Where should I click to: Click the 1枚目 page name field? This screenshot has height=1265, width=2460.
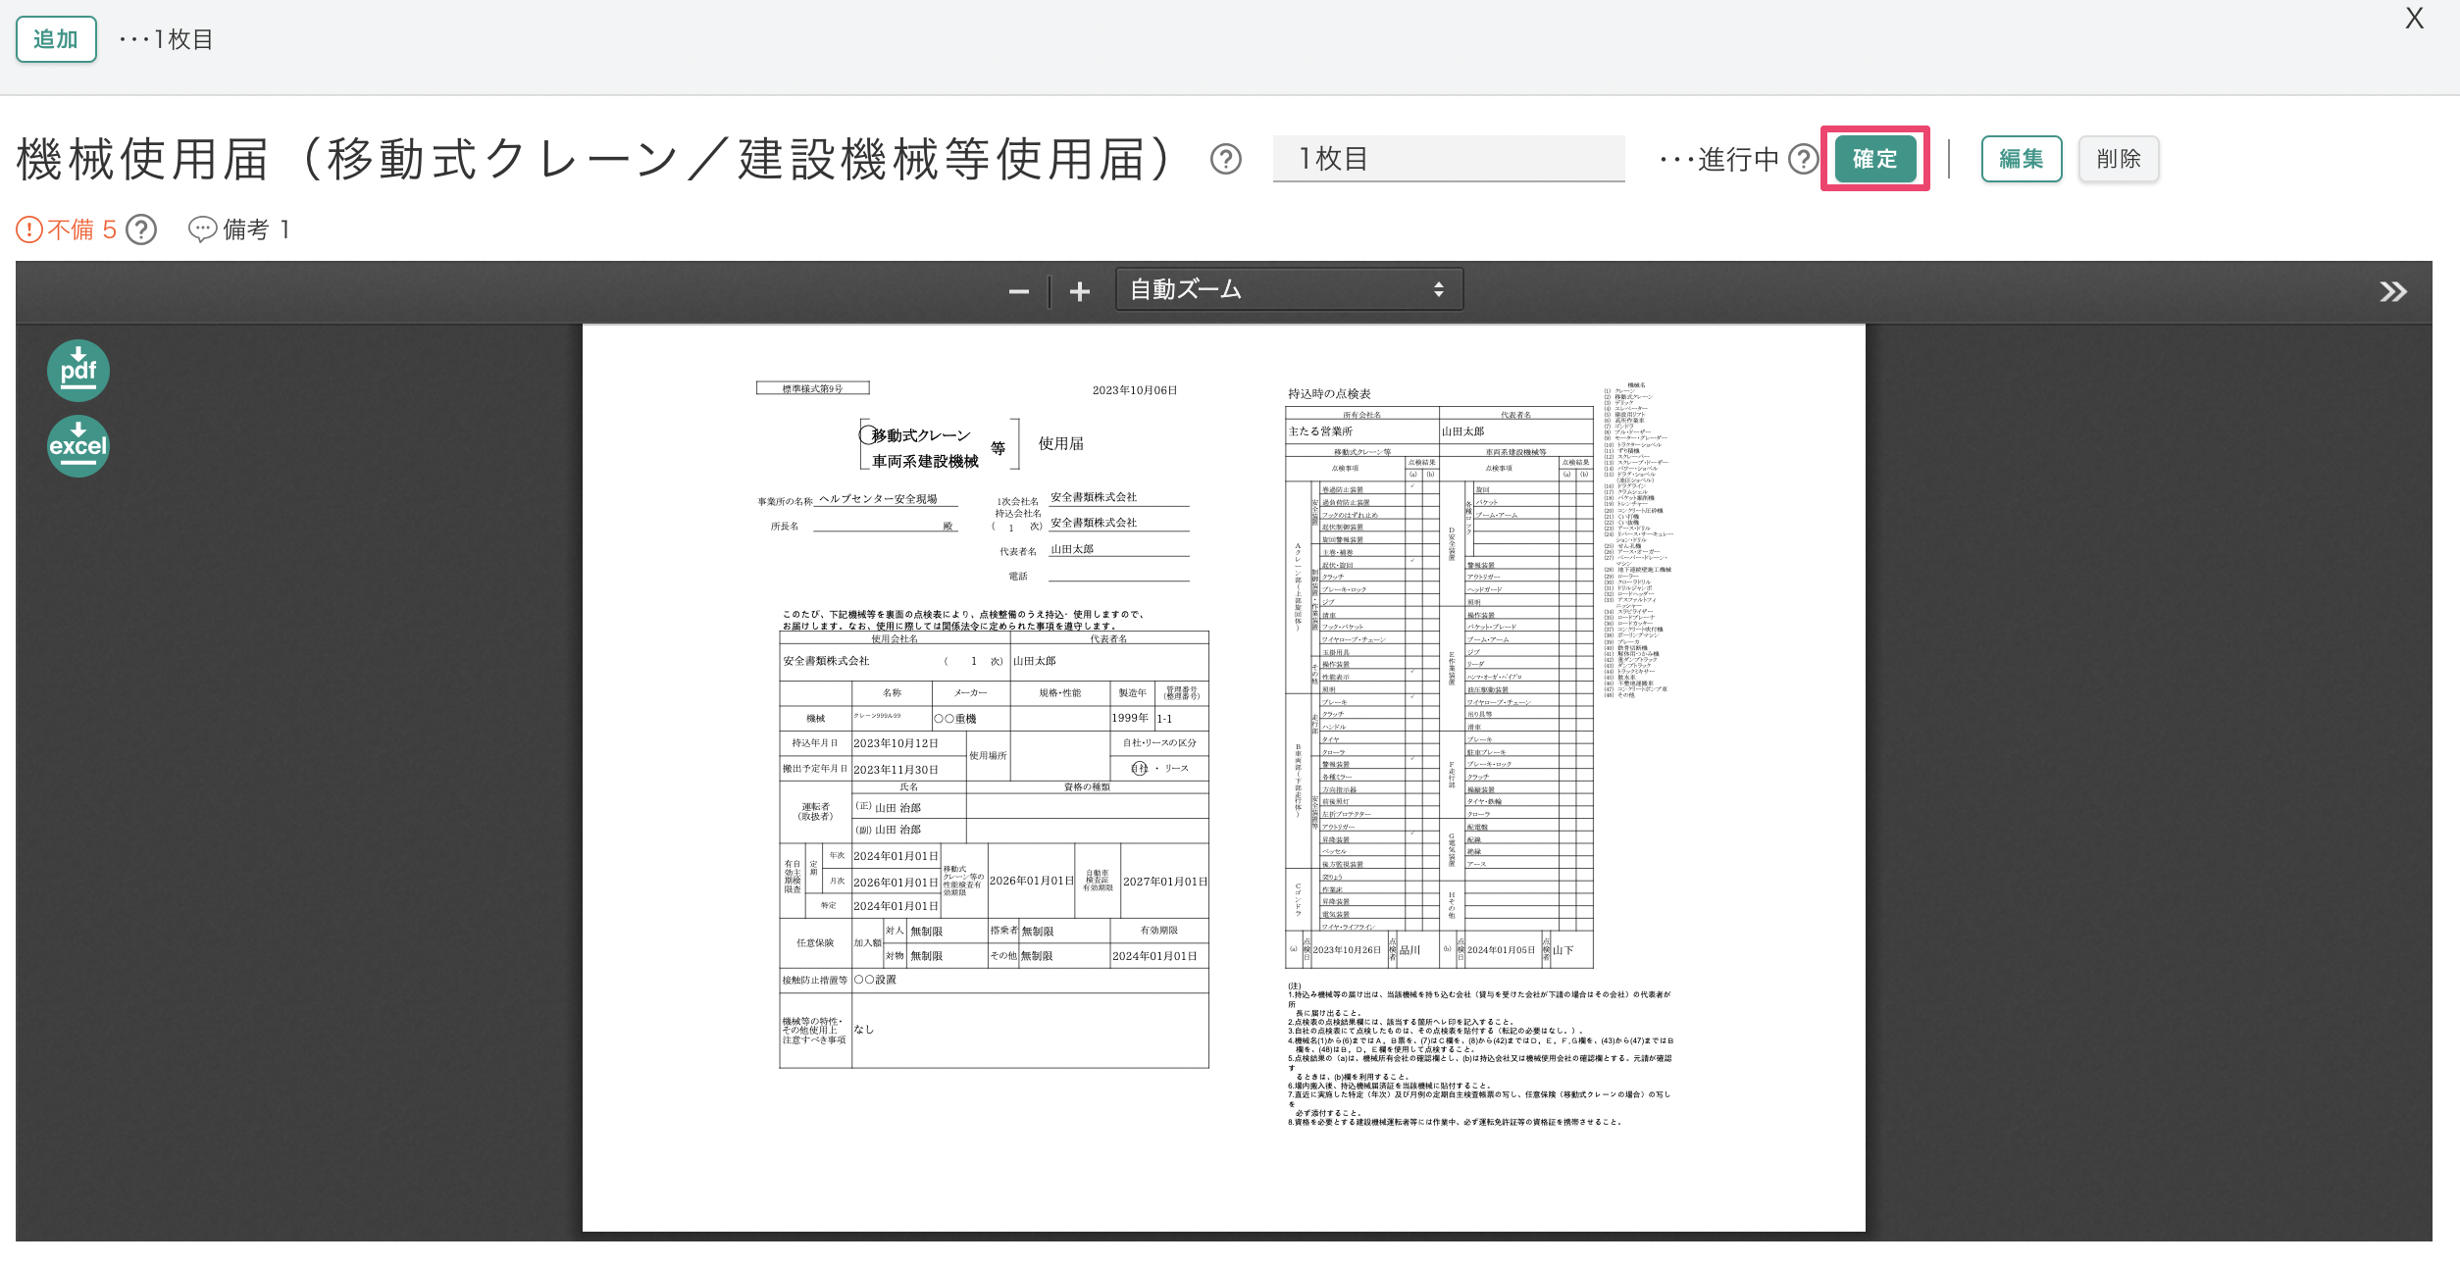(x=1448, y=159)
